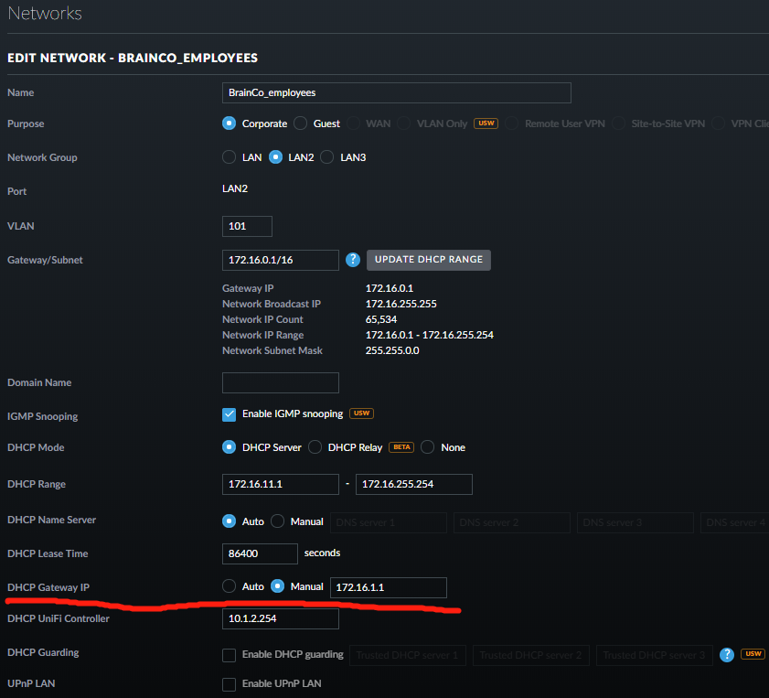Enable the DHCP guarding checkbox
Image resolution: width=769 pixels, height=698 pixels.
pos(230,655)
